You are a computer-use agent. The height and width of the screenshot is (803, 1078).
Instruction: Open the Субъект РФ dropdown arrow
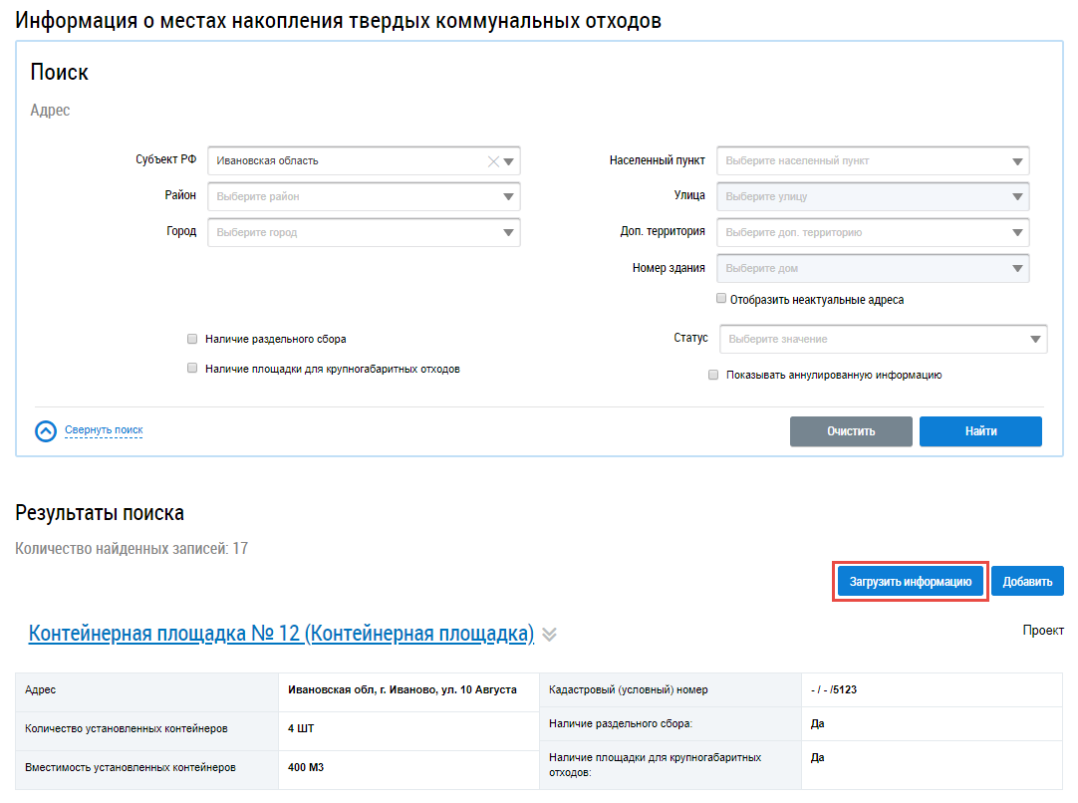click(509, 161)
